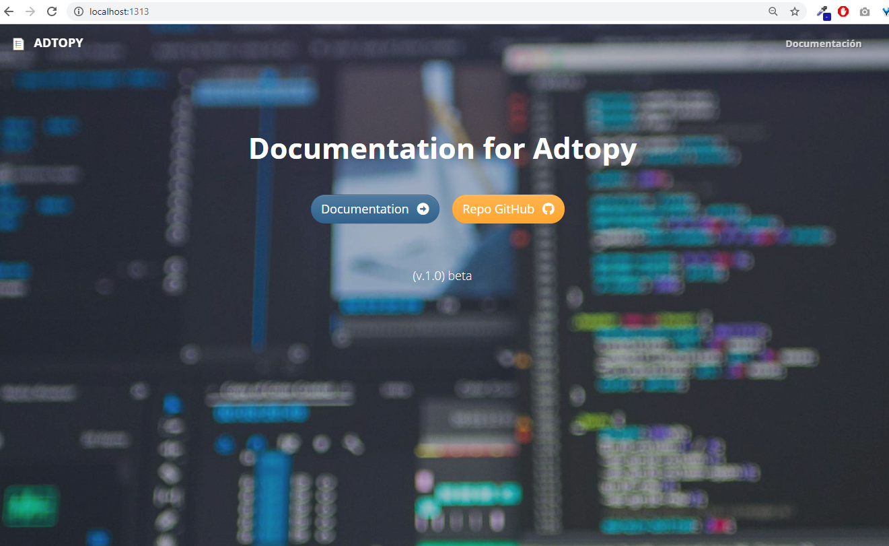
Task: Click the 'Documentation for Adtopy' heading
Action: (x=443, y=149)
